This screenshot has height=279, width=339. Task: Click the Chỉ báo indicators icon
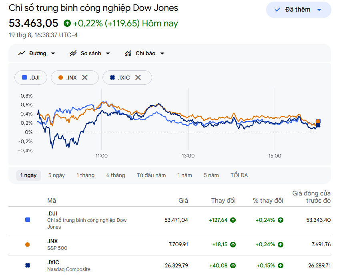click(x=128, y=53)
